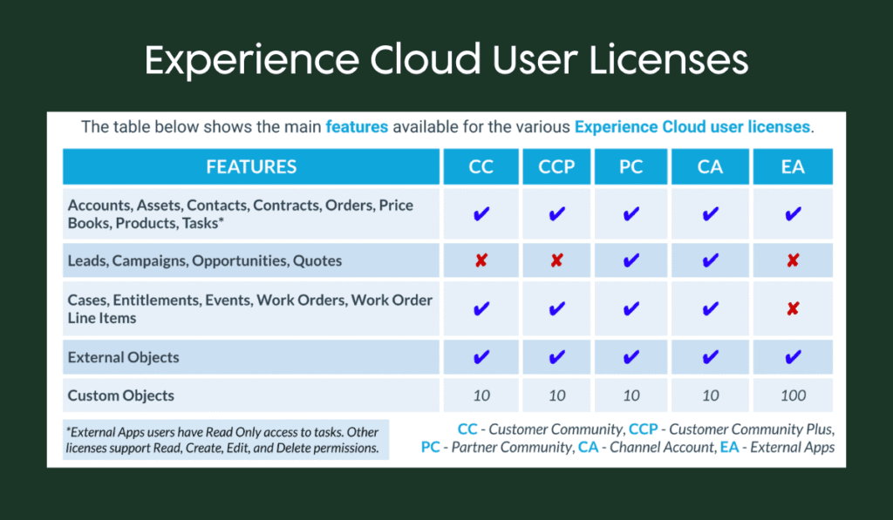Screen dimensions: 893x520
Task: Click the red X for Cases row under EA
Action: tap(793, 309)
